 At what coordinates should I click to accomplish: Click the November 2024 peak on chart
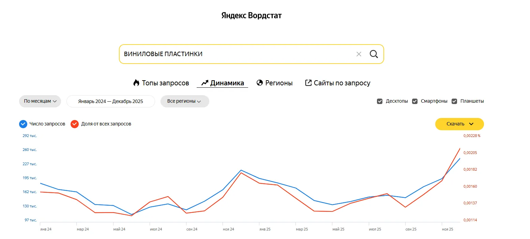[x=241, y=170]
